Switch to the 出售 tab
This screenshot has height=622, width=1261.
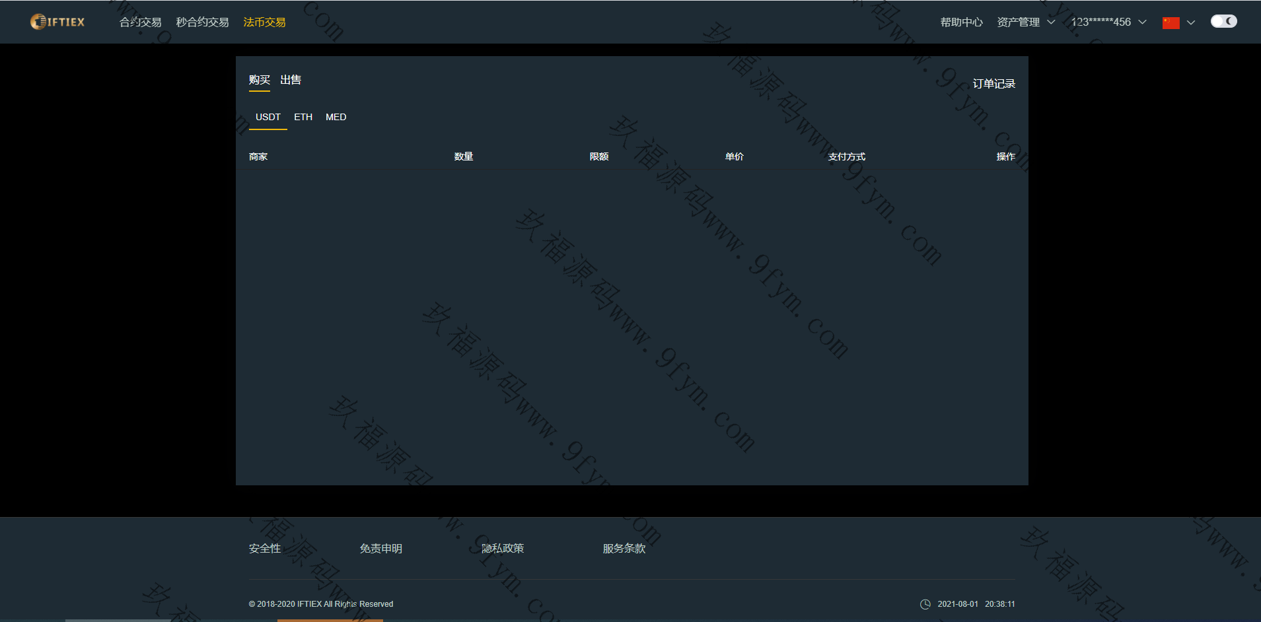click(x=291, y=80)
